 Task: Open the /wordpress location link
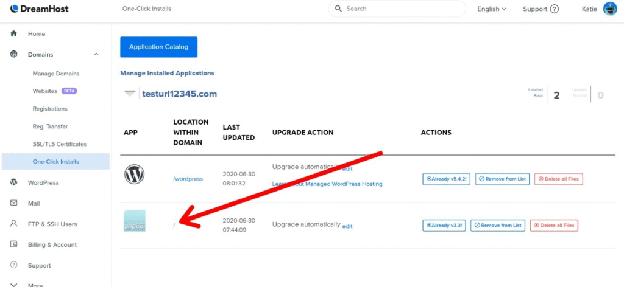pos(188,179)
